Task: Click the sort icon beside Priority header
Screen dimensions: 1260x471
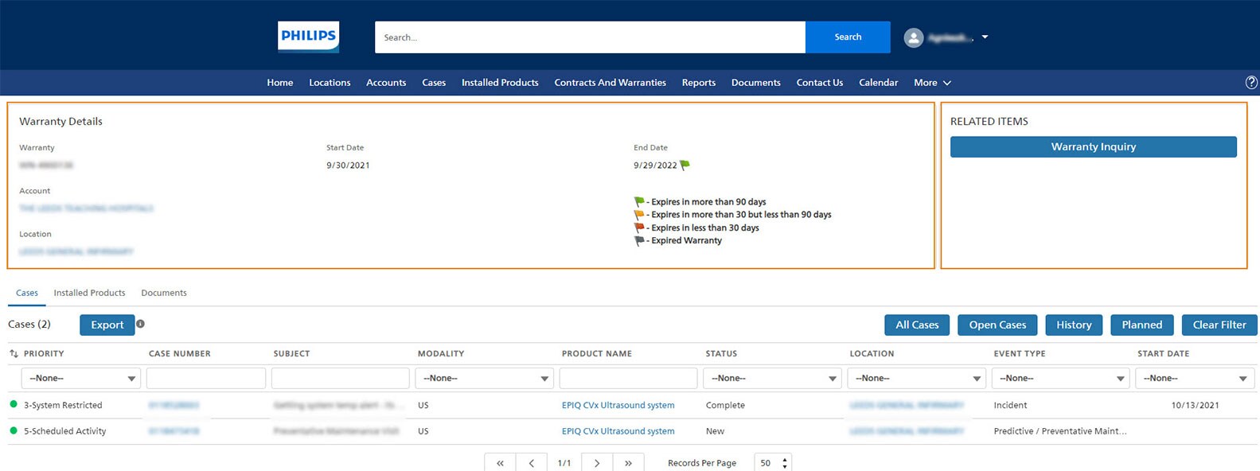Action: [14, 353]
